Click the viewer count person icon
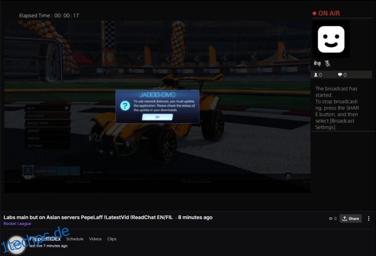Image resolution: width=376 pixels, height=256 pixels. [316, 75]
